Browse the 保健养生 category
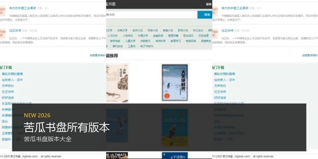This screenshot has height=159, width=318. coord(206,41)
